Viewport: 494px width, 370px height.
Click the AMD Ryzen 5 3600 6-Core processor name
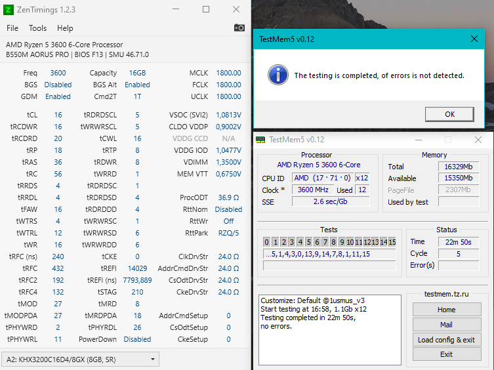[319, 165]
